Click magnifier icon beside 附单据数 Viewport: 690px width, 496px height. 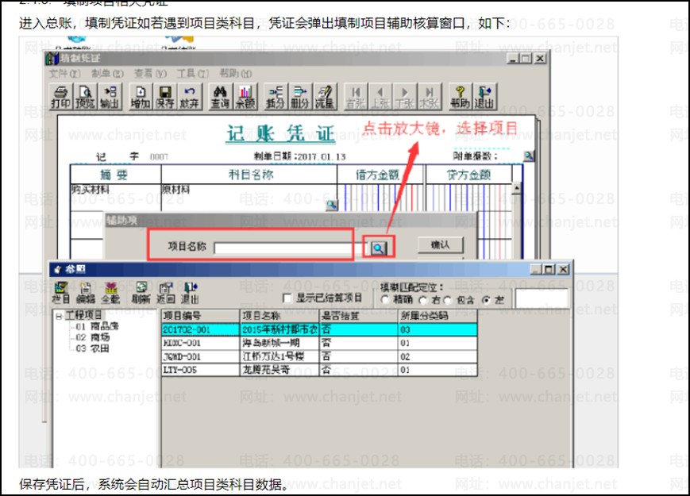pos(529,156)
